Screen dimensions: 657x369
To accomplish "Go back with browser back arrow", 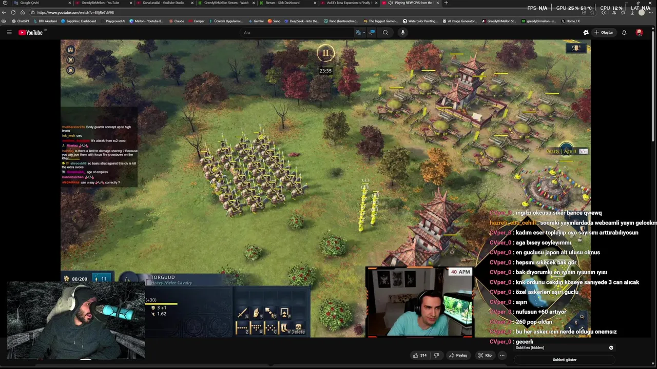I will pos(4,12).
